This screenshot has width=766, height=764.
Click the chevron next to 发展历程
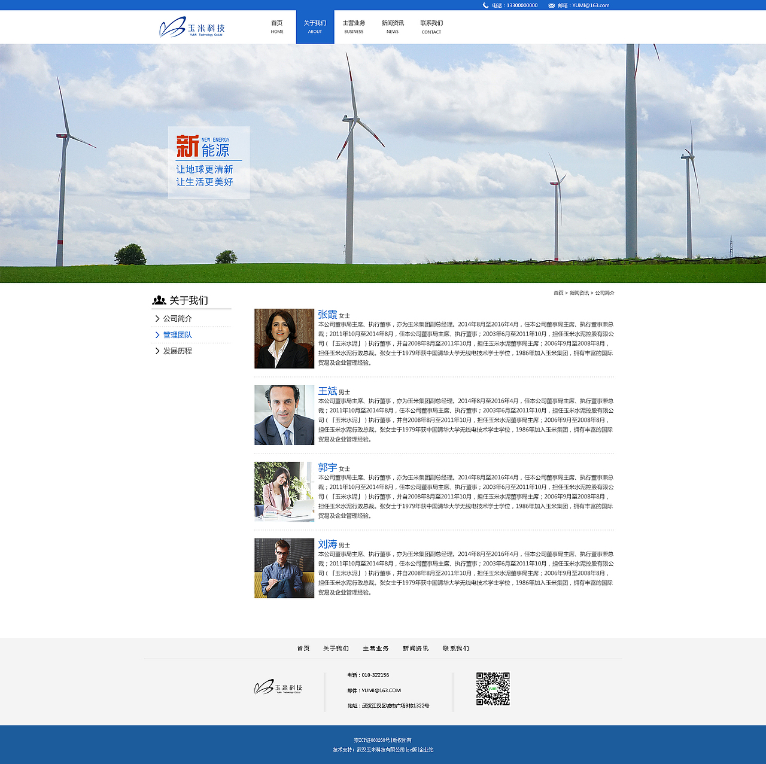coord(157,351)
